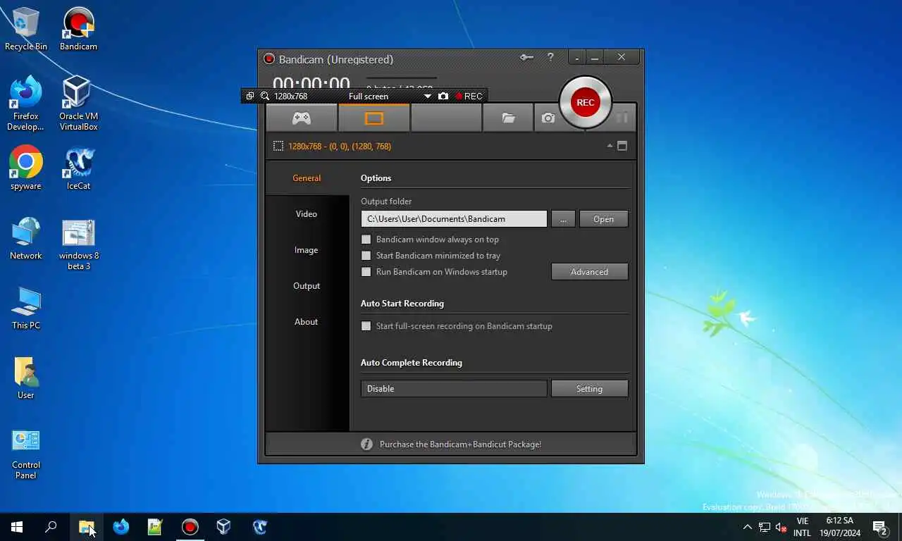The width and height of the screenshot is (902, 541).
Task: Click the taskbar search magnifier
Action: [x=51, y=527]
